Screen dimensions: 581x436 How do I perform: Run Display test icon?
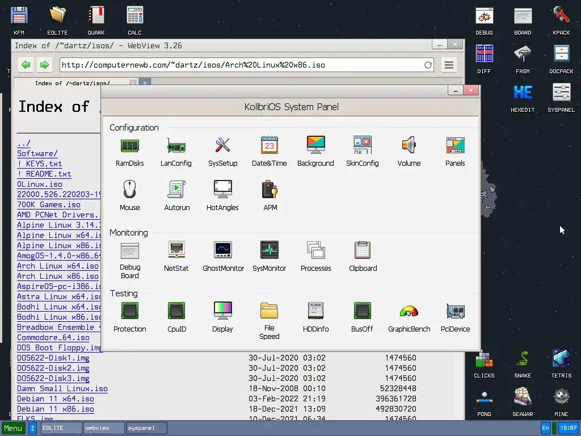(222, 311)
